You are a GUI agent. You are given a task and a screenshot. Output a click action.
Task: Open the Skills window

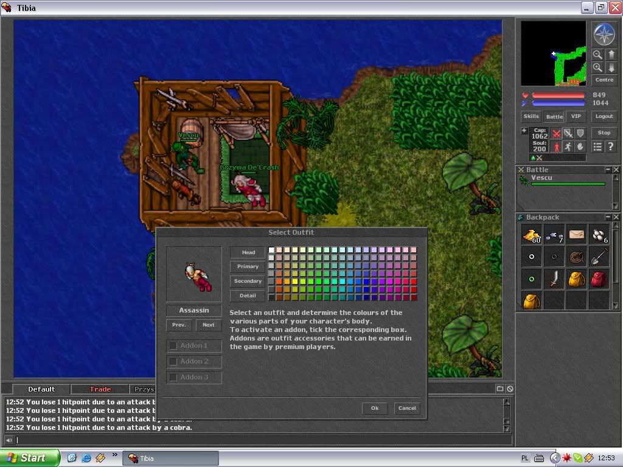[x=531, y=116]
